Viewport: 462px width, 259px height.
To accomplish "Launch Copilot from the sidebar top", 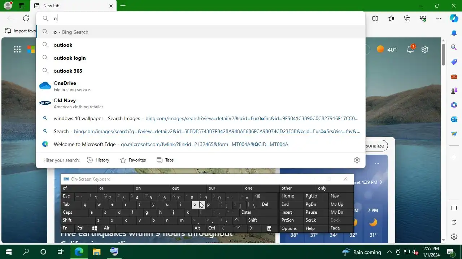I will [x=454, y=18].
